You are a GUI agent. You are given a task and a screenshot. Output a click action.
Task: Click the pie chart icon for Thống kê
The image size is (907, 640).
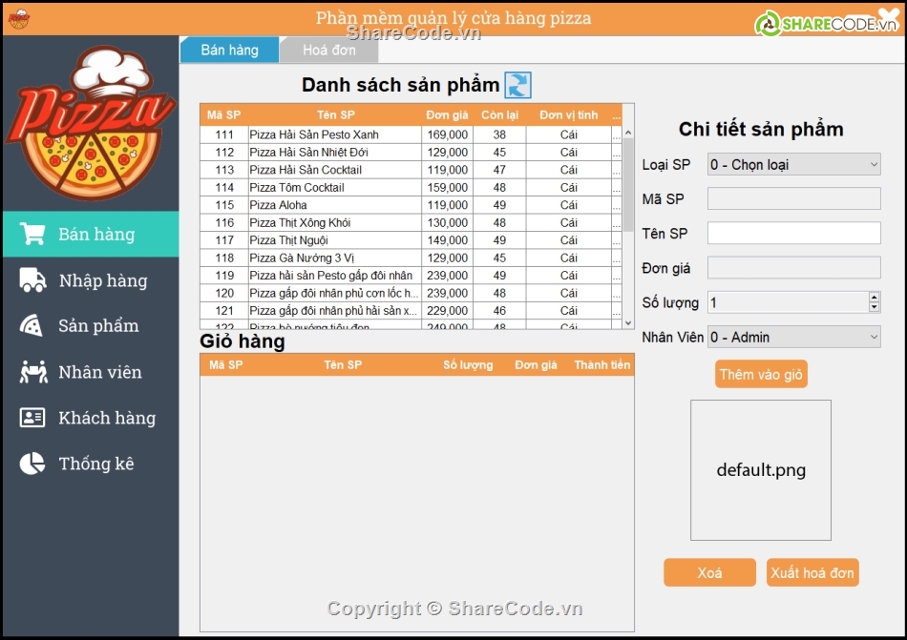tap(32, 464)
